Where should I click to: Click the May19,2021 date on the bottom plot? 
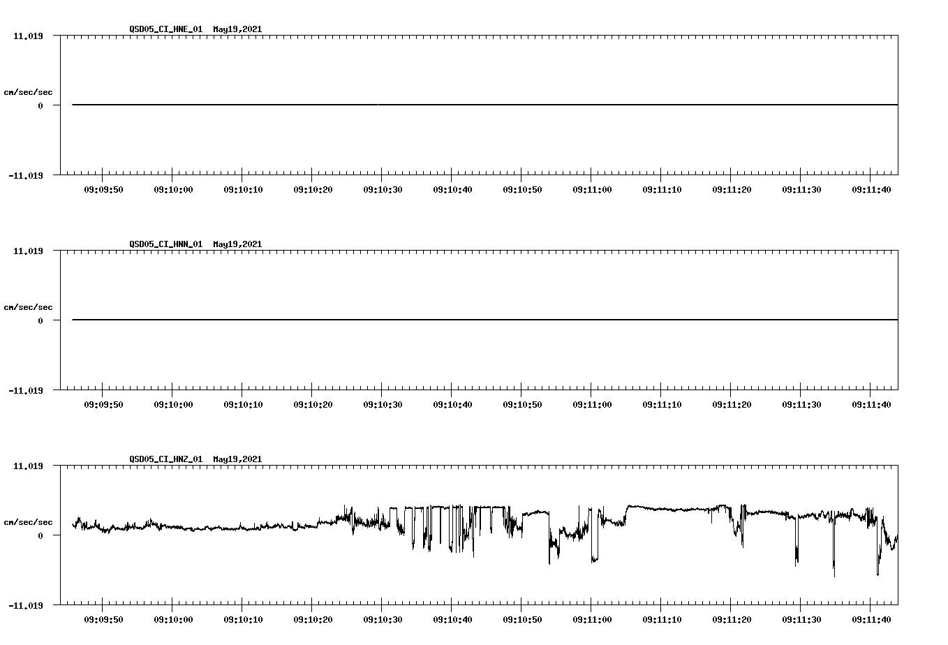coord(237,459)
